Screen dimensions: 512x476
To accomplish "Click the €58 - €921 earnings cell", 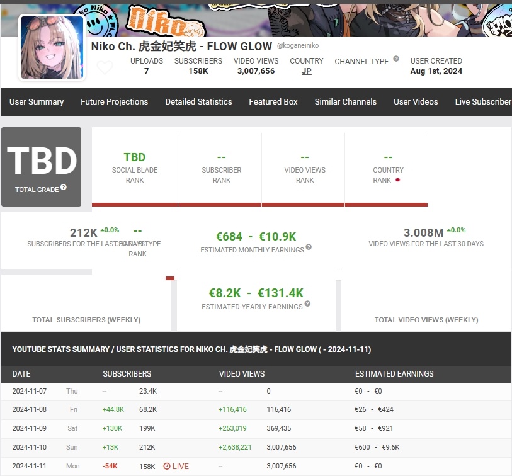I will pyautogui.click(x=373, y=428).
